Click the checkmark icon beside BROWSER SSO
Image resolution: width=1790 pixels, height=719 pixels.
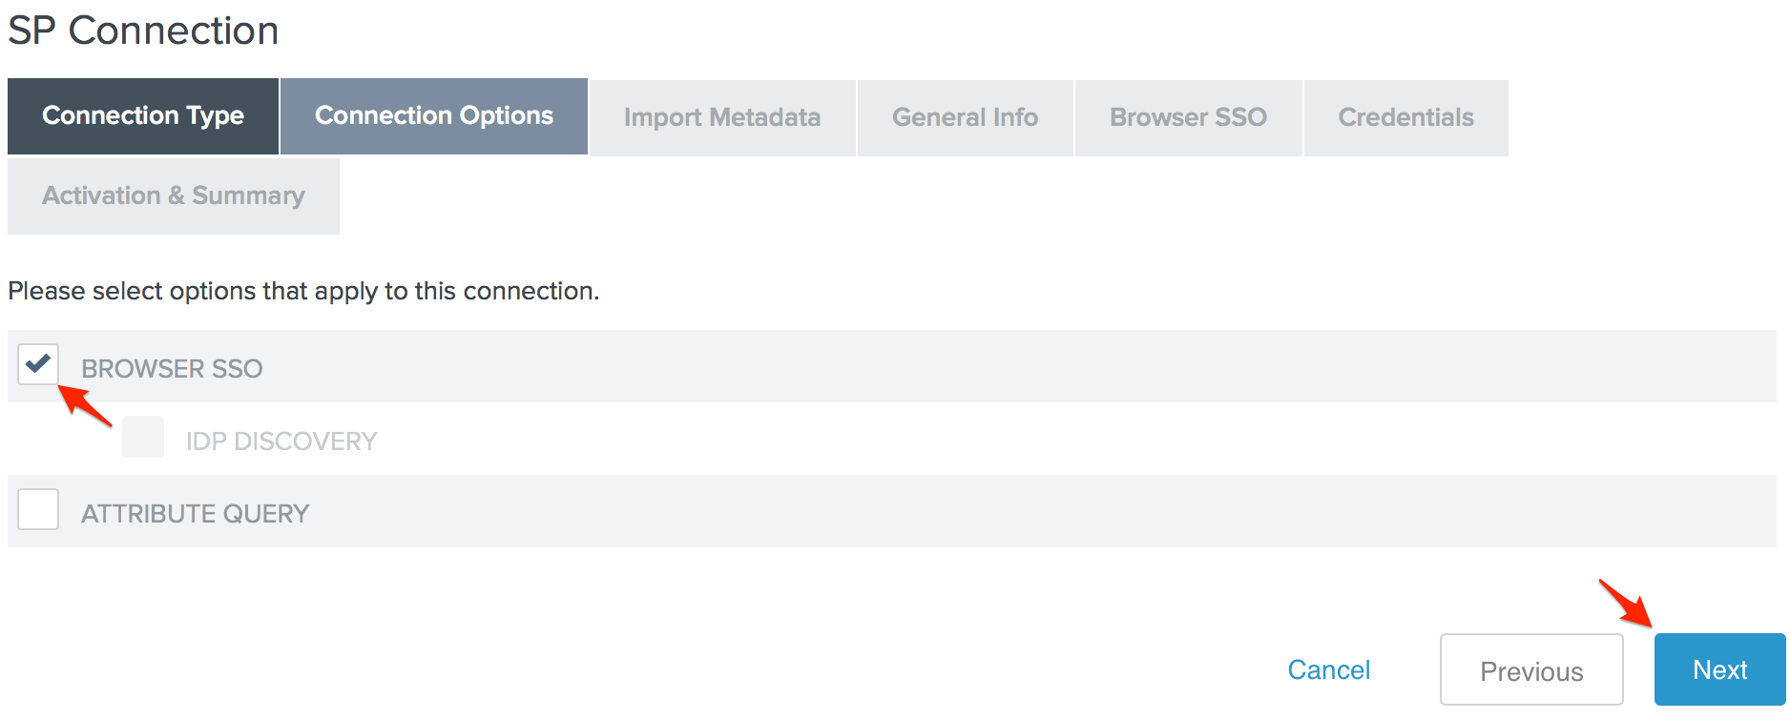pyautogui.click(x=38, y=362)
